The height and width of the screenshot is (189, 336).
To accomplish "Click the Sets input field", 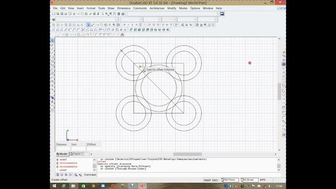I will click(78, 149).
